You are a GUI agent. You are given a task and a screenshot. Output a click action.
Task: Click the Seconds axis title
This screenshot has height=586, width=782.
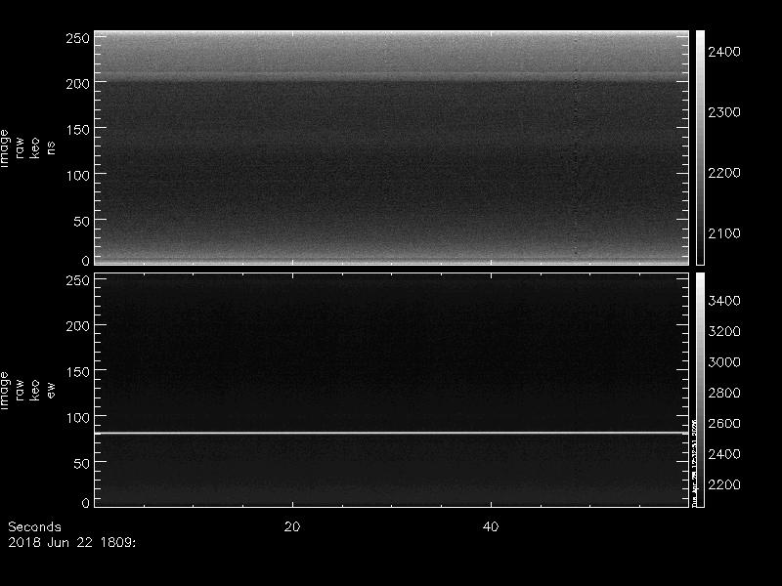[x=34, y=526]
